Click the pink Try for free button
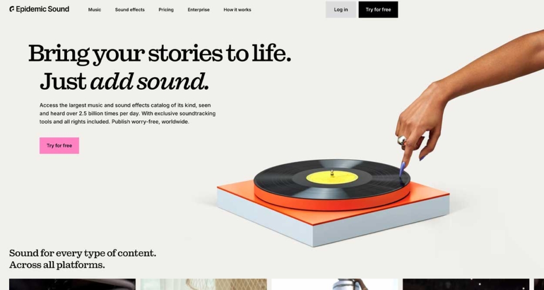Image resolution: width=544 pixels, height=290 pixels. pyautogui.click(x=59, y=146)
